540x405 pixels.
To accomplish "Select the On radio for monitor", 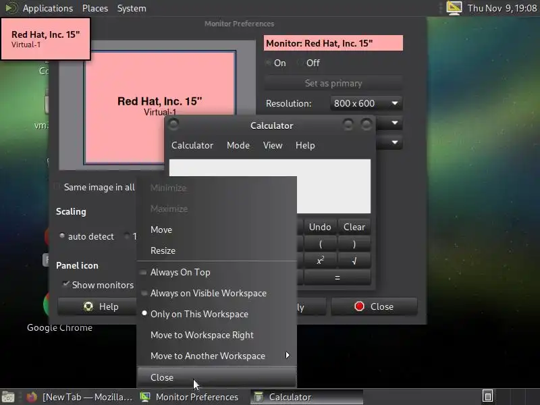I will [x=276, y=63].
